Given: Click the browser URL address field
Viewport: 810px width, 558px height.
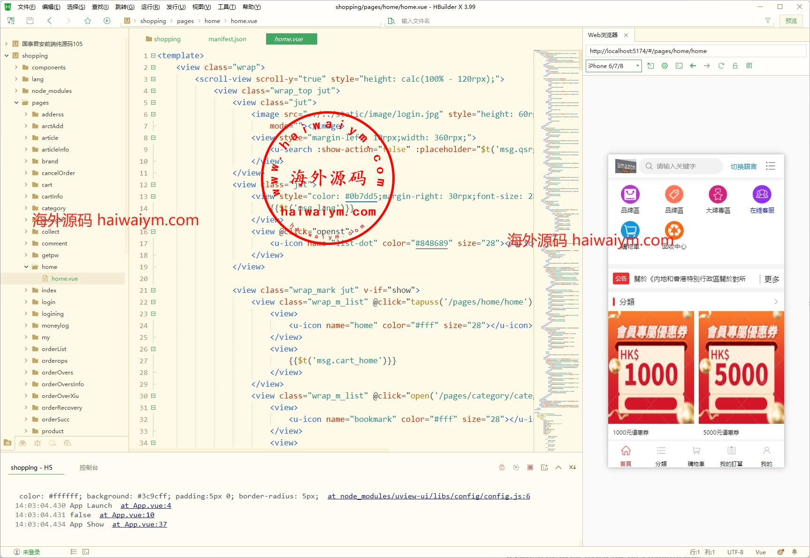Looking at the screenshot, I should 695,51.
